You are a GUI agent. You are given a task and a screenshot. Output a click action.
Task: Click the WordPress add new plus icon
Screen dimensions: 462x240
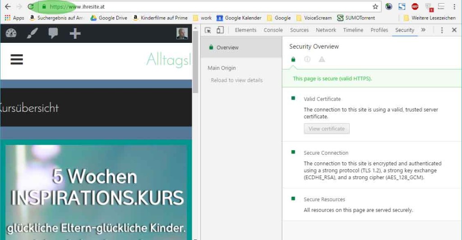click(75, 33)
